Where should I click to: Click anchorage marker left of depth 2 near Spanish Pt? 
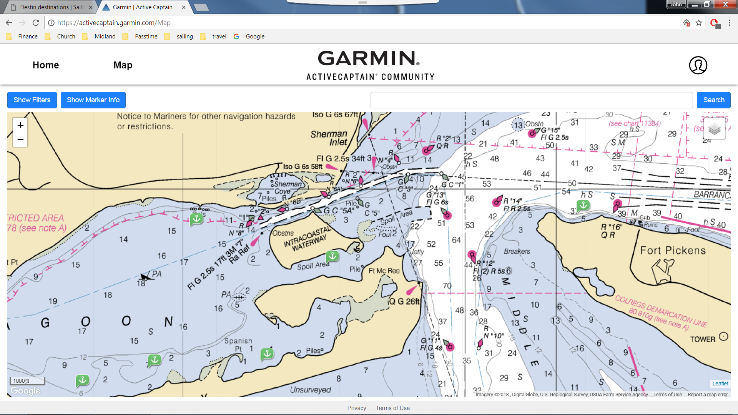[155, 360]
